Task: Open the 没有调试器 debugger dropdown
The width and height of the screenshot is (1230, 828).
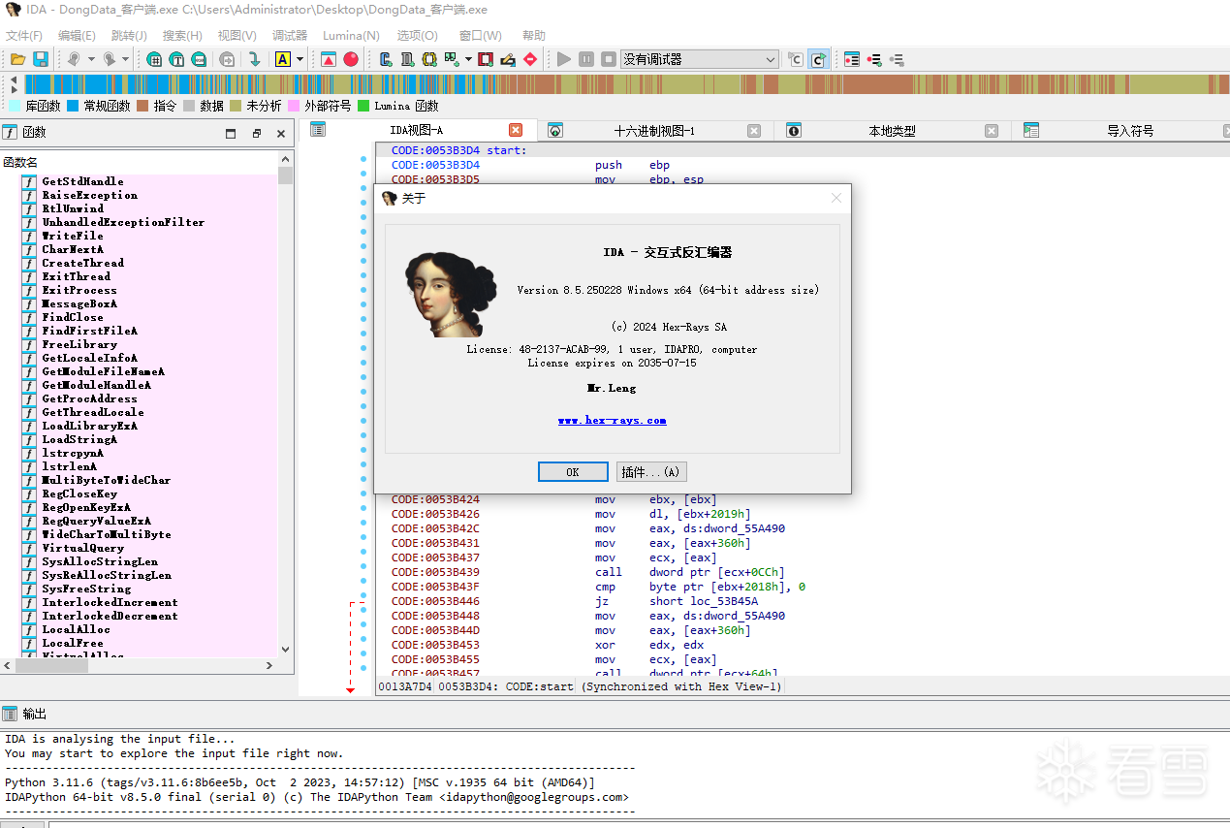Action: tap(699, 59)
